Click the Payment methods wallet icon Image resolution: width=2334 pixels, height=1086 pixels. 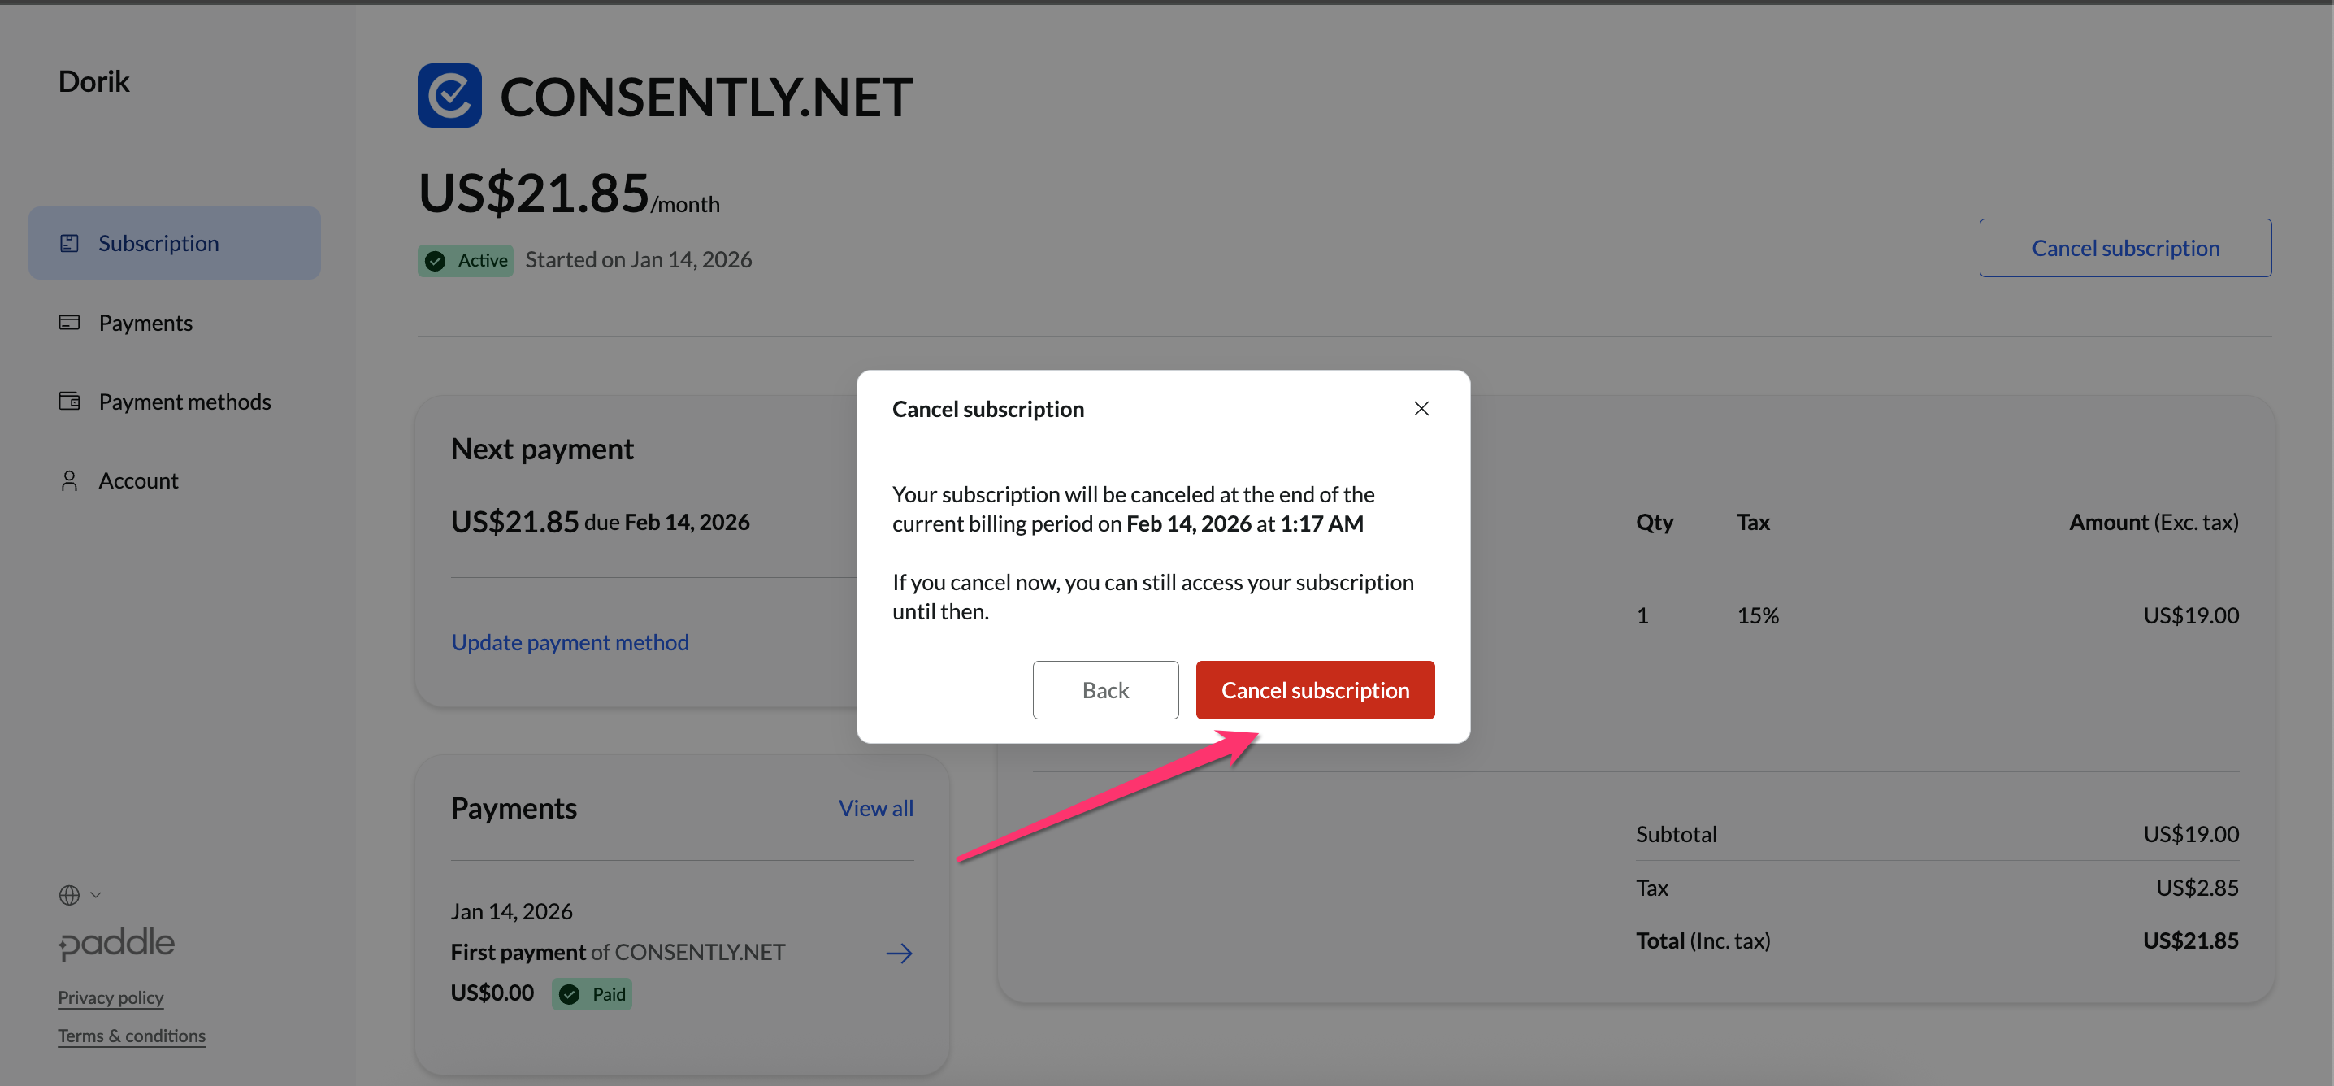[69, 401]
